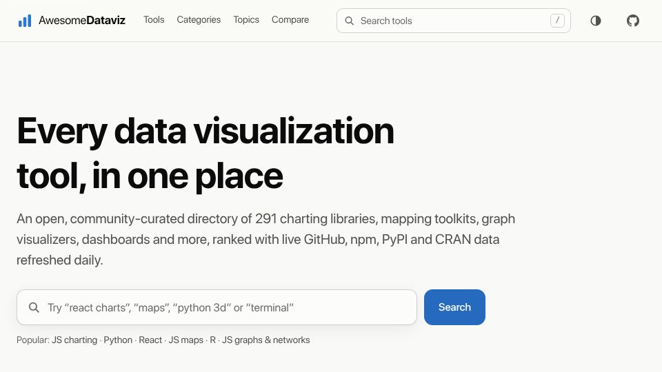Go to the AwesomeDataviz home link

pos(72,21)
